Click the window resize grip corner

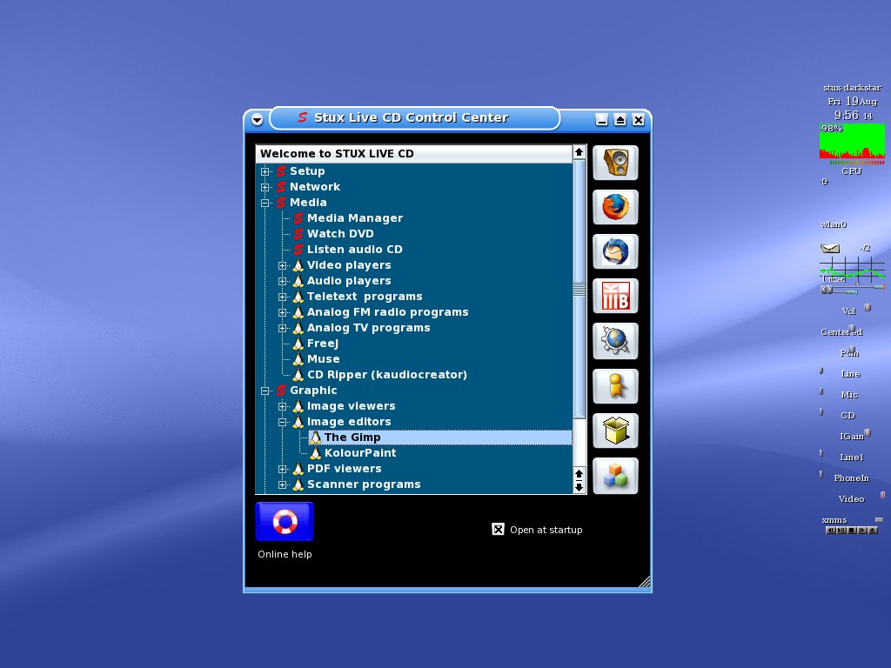coord(645,581)
